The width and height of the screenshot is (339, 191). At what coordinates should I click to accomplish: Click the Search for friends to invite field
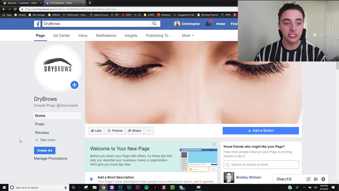[x=261, y=164]
